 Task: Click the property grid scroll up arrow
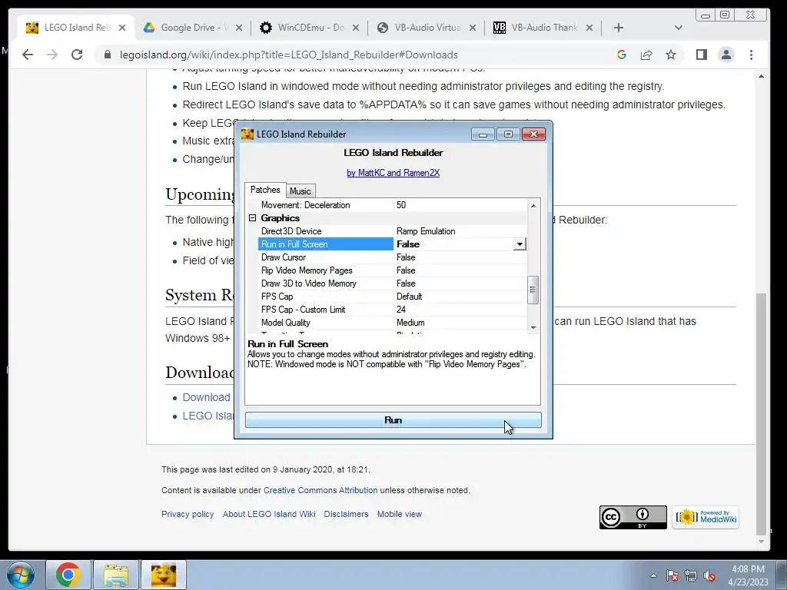pyautogui.click(x=533, y=206)
